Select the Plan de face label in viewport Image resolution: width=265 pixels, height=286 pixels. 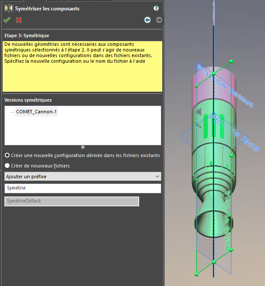click(235, 132)
